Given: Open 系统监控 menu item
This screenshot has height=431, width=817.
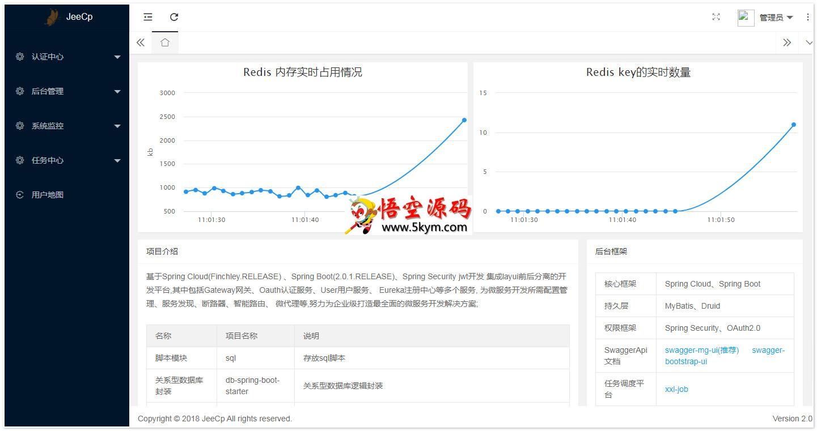Looking at the screenshot, I should [x=67, y=126].
